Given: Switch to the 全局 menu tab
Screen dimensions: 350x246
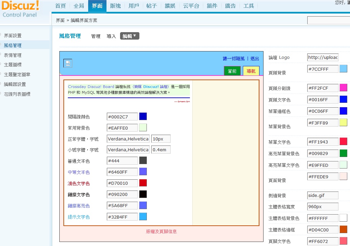Looking at the screenshot, I should (79, 6).
